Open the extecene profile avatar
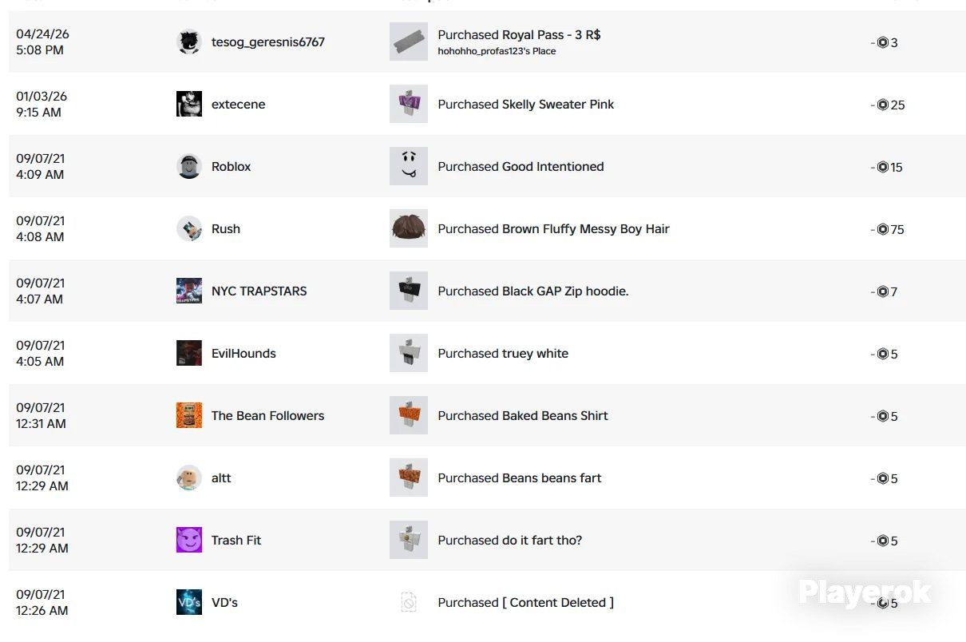 [189, 104]
